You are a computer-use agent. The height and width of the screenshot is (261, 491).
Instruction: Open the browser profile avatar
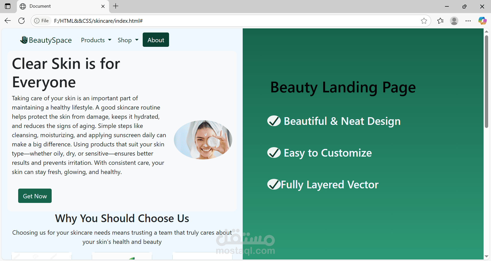click(454, 21)
